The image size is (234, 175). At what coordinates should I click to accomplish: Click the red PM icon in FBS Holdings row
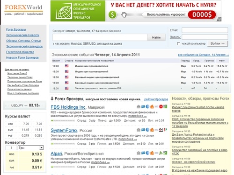[161, 107]
